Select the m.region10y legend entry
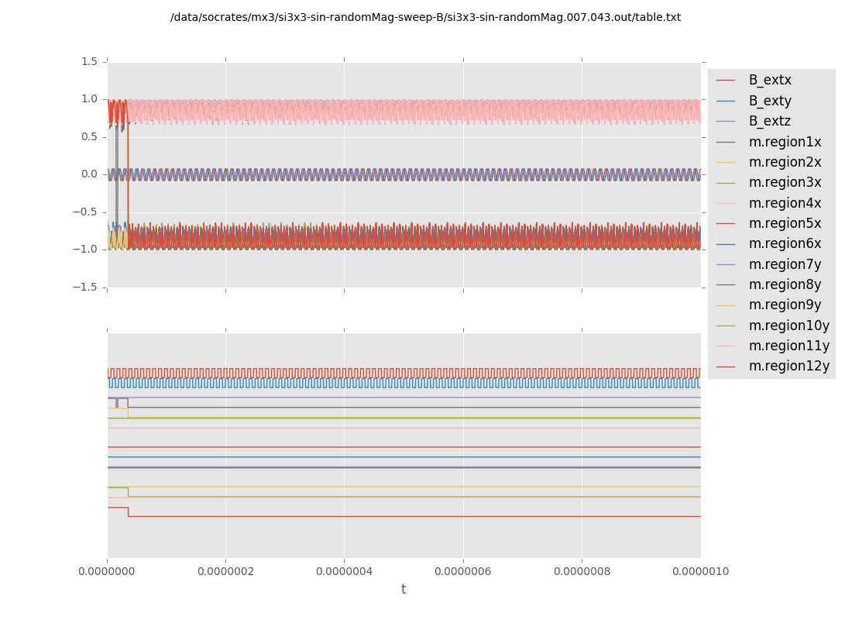The image size is (852, 620). point(788,325)
